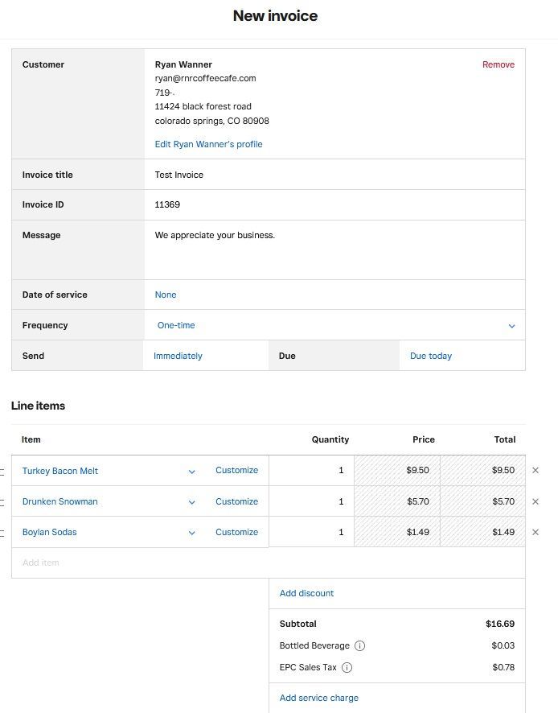Delete the Drunken Snowman line item
Viewport: 558px width, 713px height.
click(535, 501)
